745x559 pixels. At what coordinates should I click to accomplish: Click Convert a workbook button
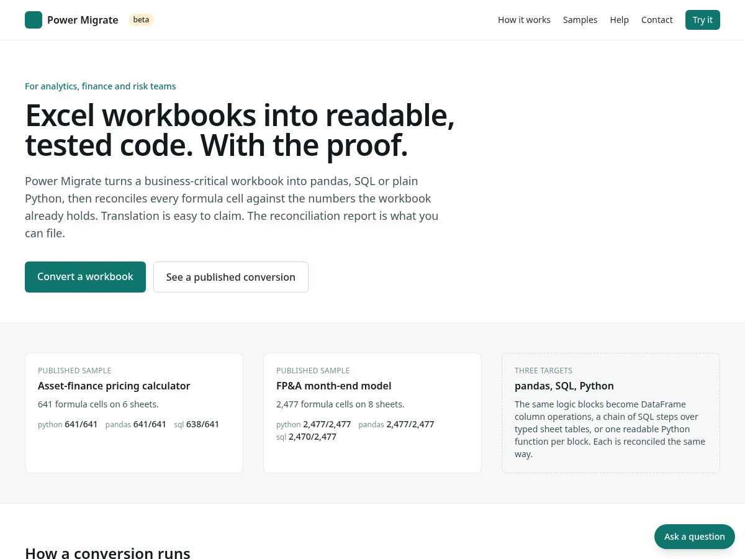pos(85,277)
